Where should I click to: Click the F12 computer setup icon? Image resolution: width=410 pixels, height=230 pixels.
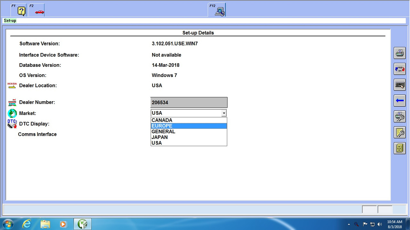point(217,10)
